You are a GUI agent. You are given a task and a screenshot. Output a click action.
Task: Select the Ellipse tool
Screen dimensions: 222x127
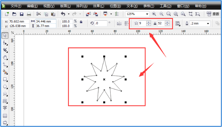[x=5, y=87]
